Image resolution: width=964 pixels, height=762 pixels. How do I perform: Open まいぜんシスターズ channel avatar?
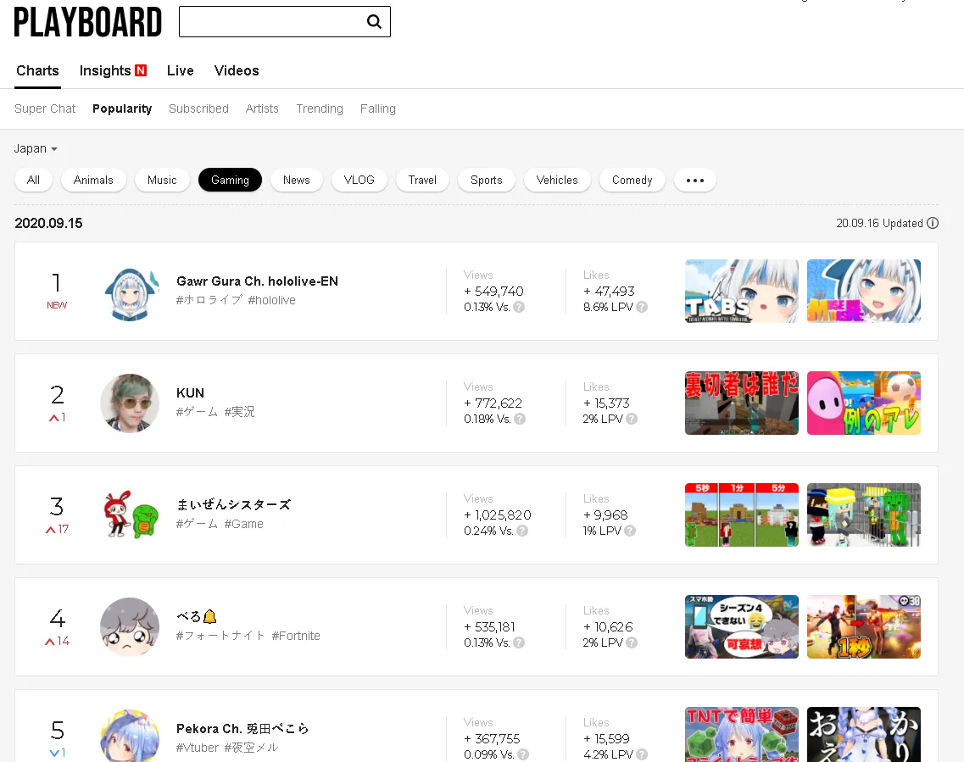tap(130, 515)
